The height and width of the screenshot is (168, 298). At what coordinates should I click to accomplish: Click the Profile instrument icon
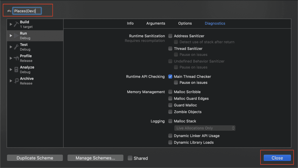(16, 58)
